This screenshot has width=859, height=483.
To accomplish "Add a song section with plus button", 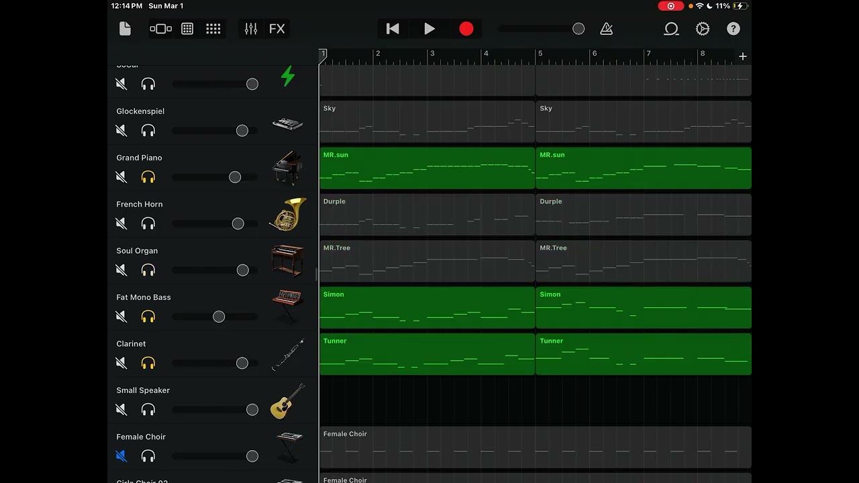I will coord(743,56).
